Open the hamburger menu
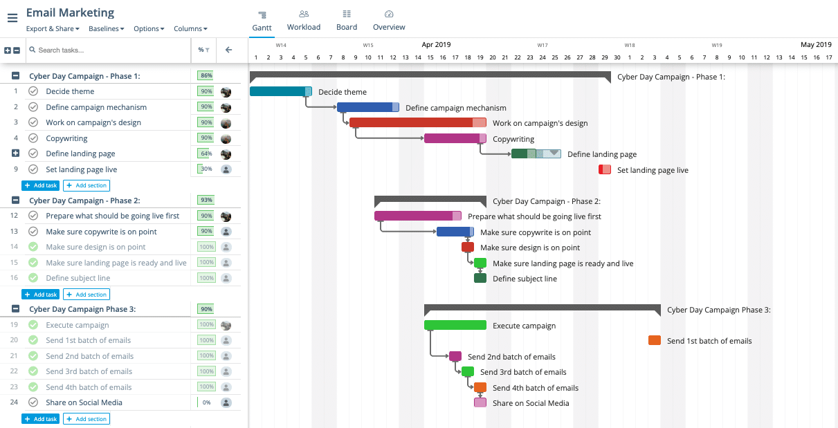This screenshot has width=838, height=428. [x=12, y=18]
